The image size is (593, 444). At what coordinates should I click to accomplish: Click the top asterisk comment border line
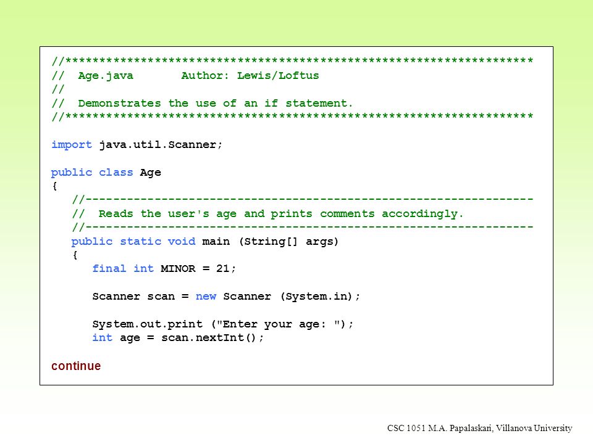tap(292, 61)
